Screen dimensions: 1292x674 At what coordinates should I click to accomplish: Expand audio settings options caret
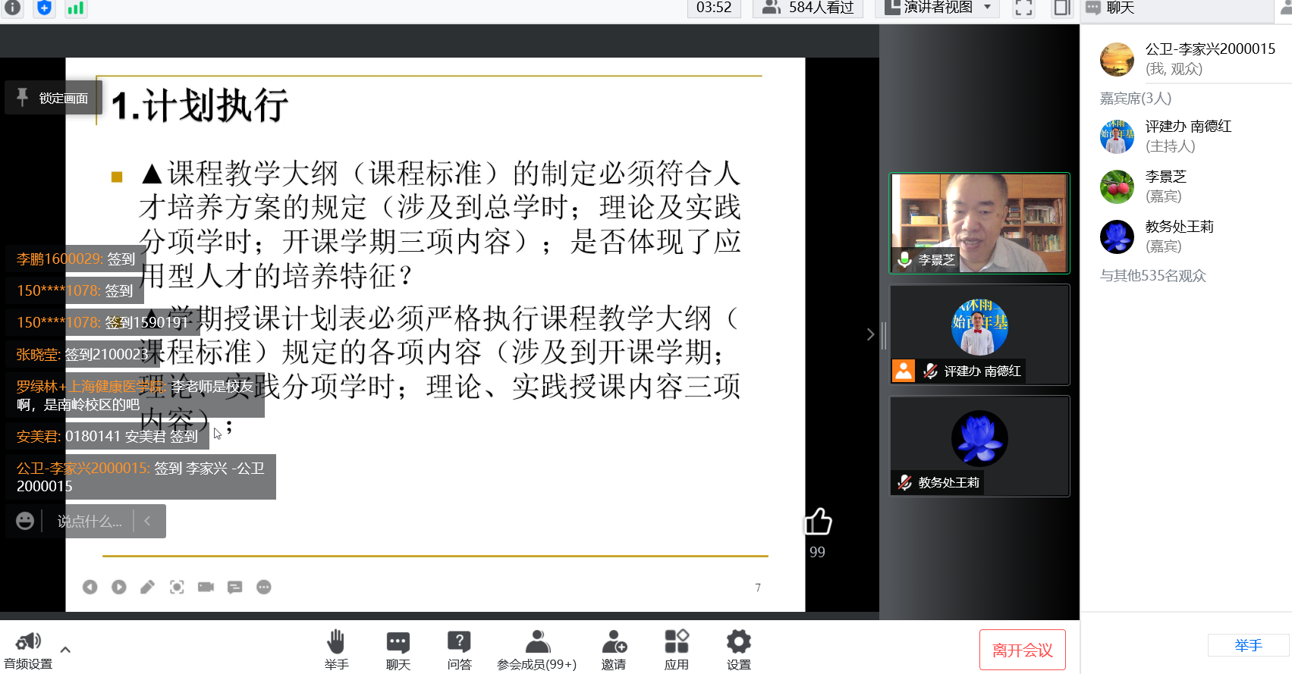(x=65, y=650)
